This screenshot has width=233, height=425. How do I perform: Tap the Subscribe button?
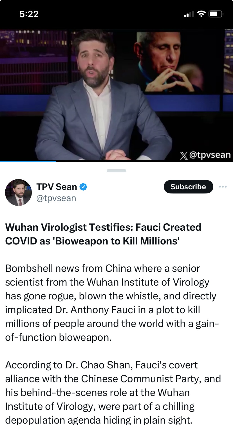[x=188, y=186]
